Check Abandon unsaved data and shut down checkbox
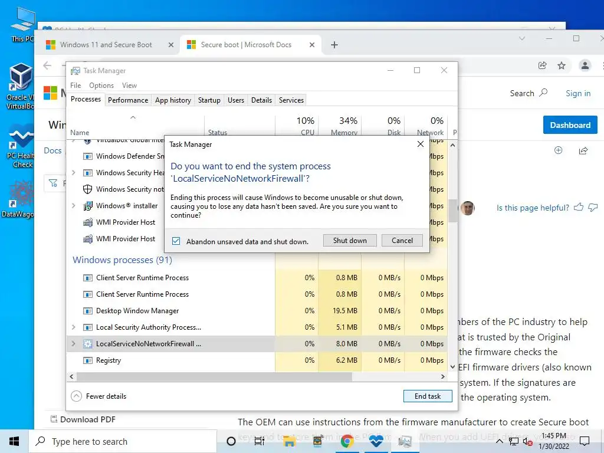The image size is (604, 453). [176, 241]
